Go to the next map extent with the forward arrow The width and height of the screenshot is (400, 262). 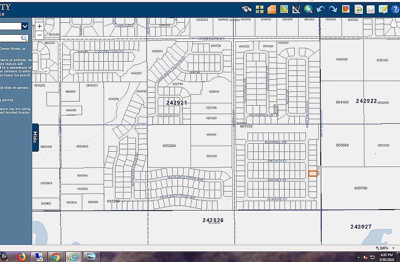(x=333, y=9)
